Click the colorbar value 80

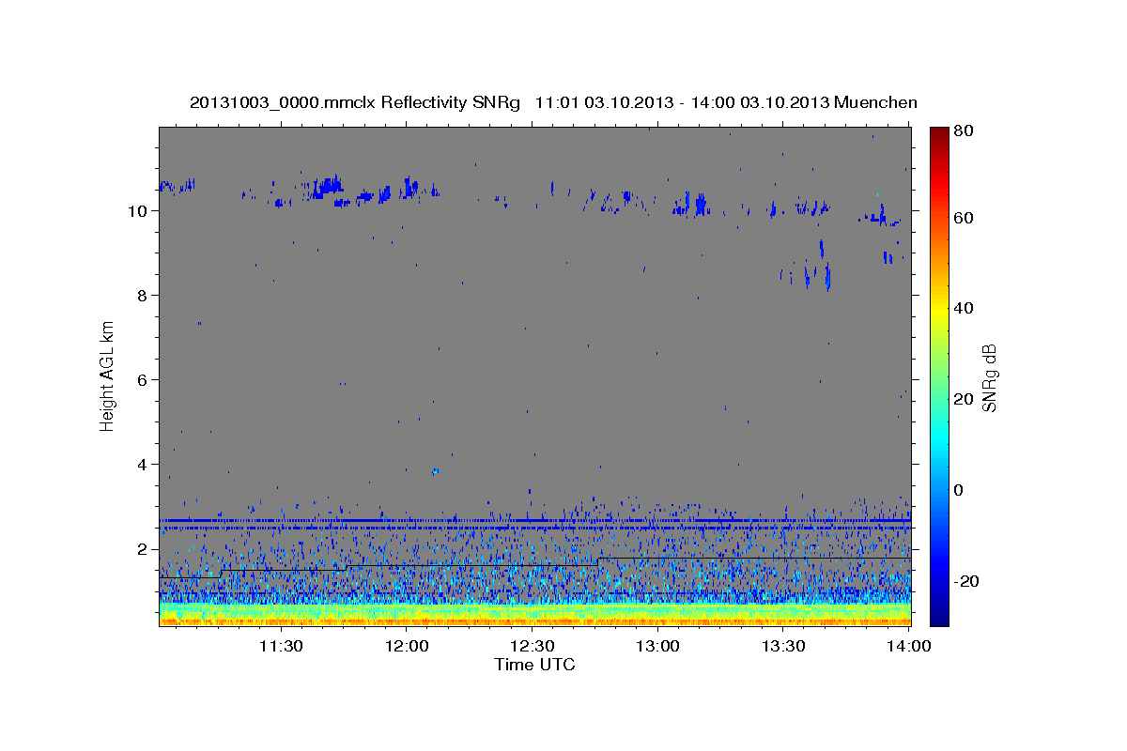coord(963,130)
